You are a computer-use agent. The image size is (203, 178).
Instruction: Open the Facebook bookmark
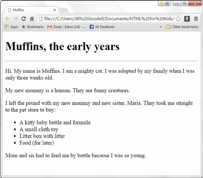(x=102, y=27)
